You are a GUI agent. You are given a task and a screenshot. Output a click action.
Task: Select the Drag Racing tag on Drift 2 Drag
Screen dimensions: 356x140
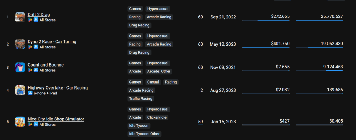click(x=139, y=25)
